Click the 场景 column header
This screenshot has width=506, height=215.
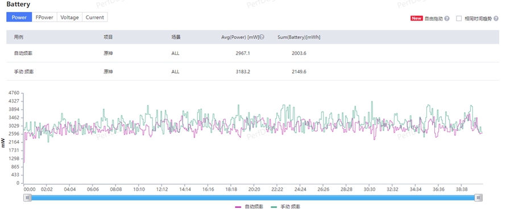tap(176, 37)
